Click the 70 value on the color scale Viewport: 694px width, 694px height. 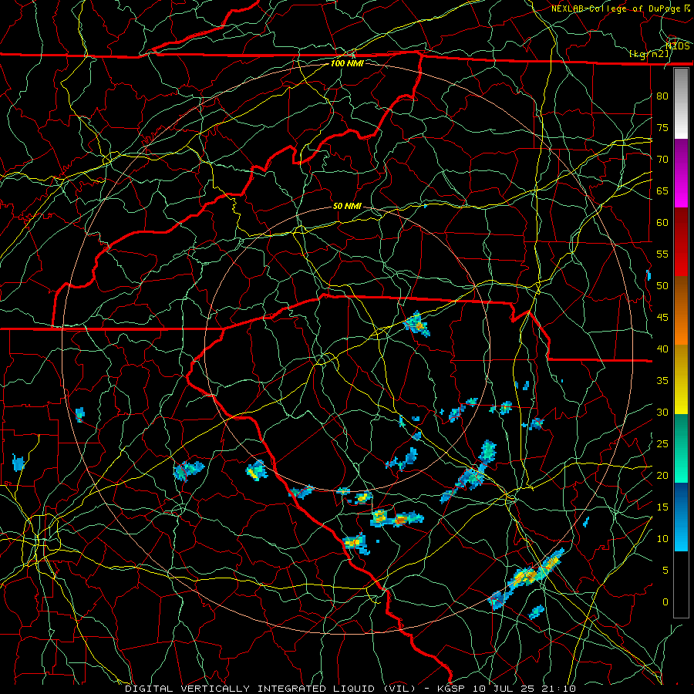[x=662, y=160]
